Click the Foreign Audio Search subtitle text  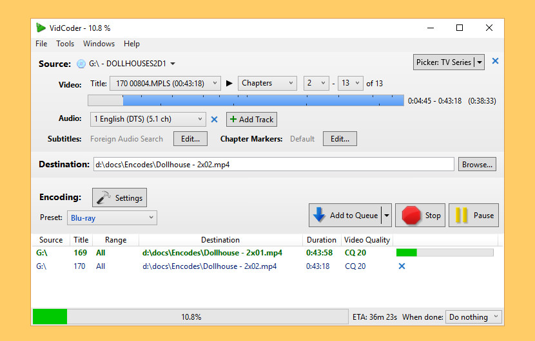[126, 138]
